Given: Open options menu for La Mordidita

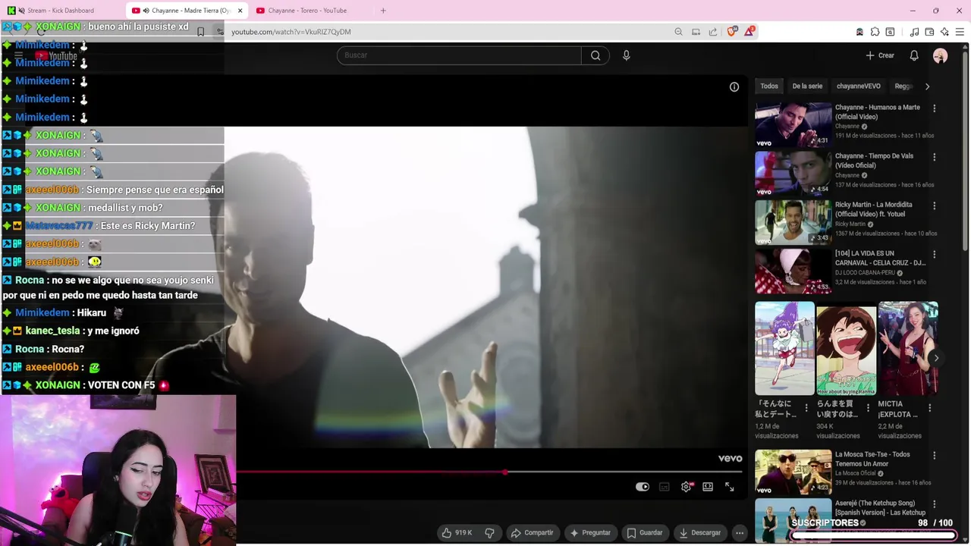Looking at the screenshot, I should (x=935, y=206).
